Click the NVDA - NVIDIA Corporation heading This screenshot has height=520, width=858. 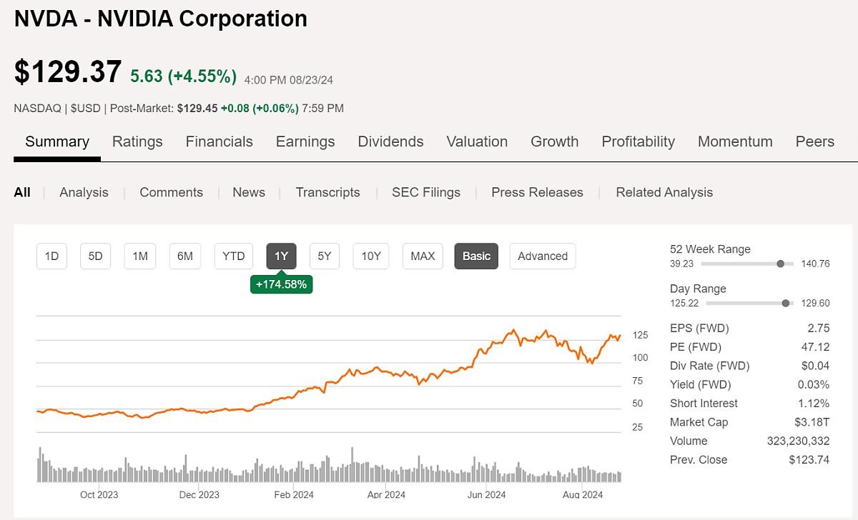click(161, 19)
